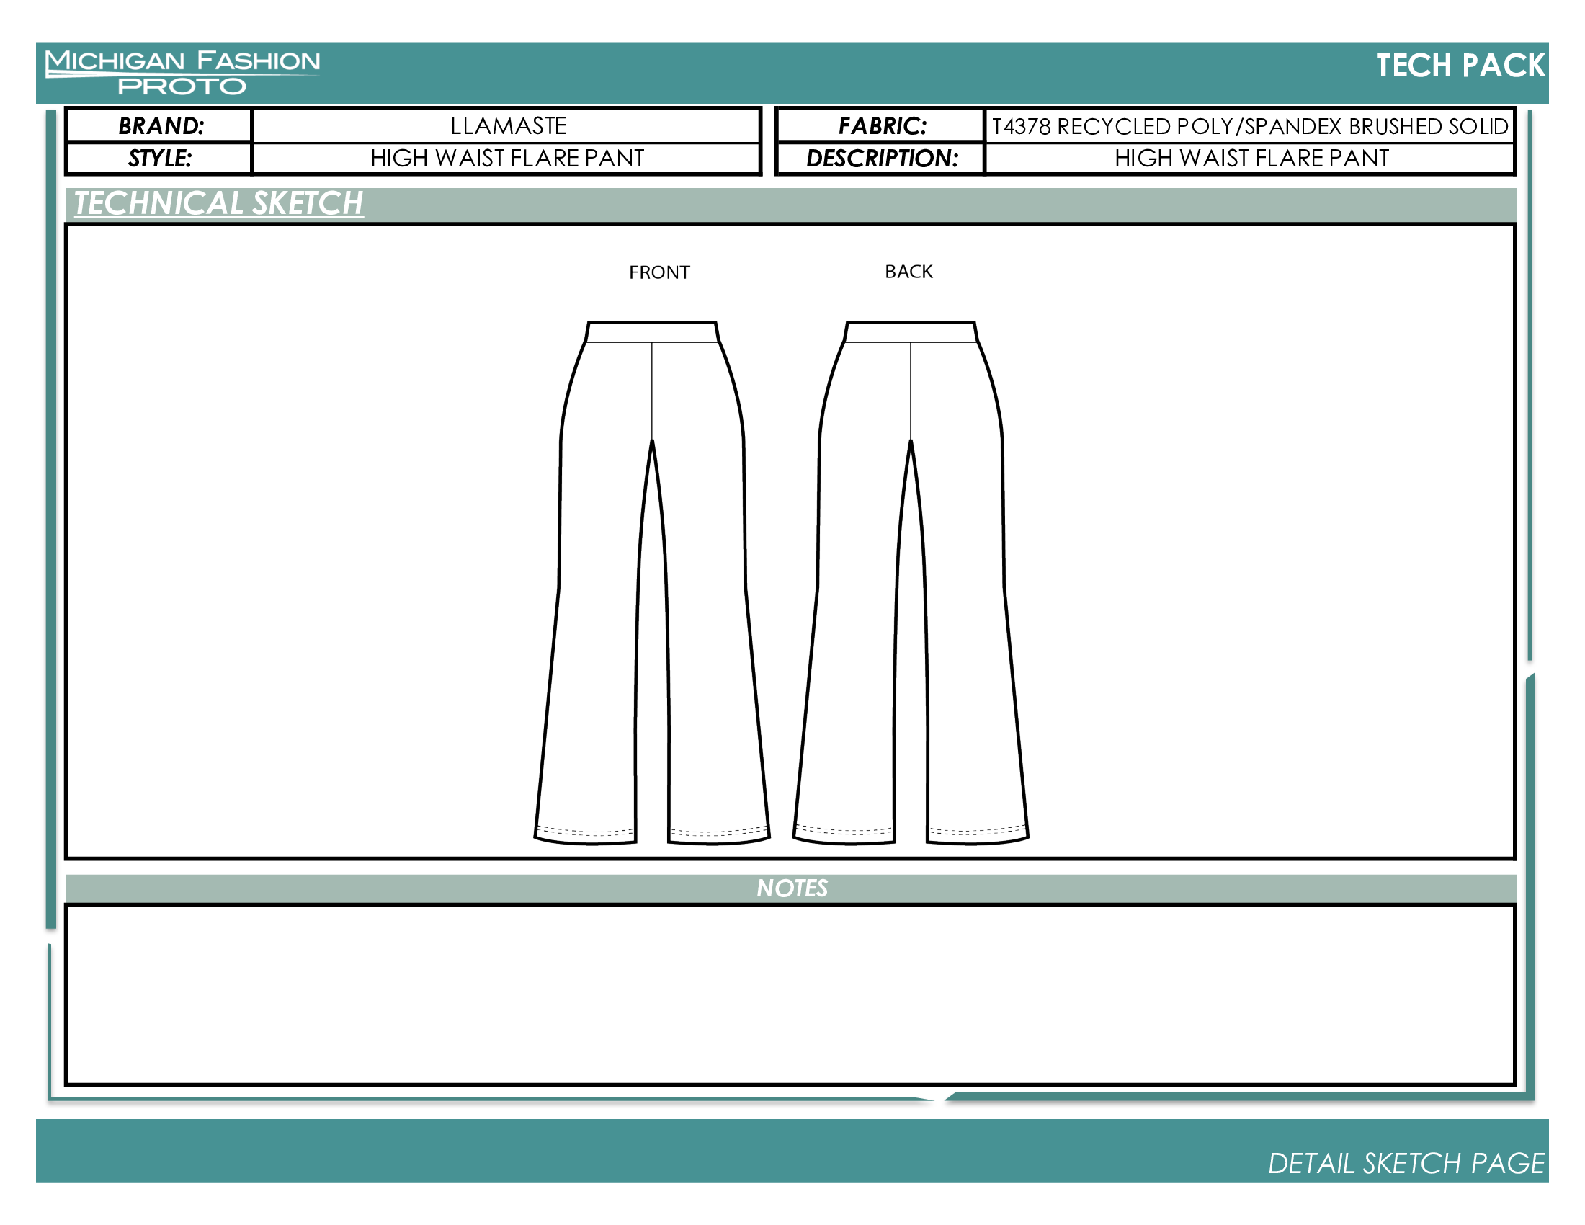The image size is (1585, 1225).
Task: Select the front view pant sketch
Action: 652,583
